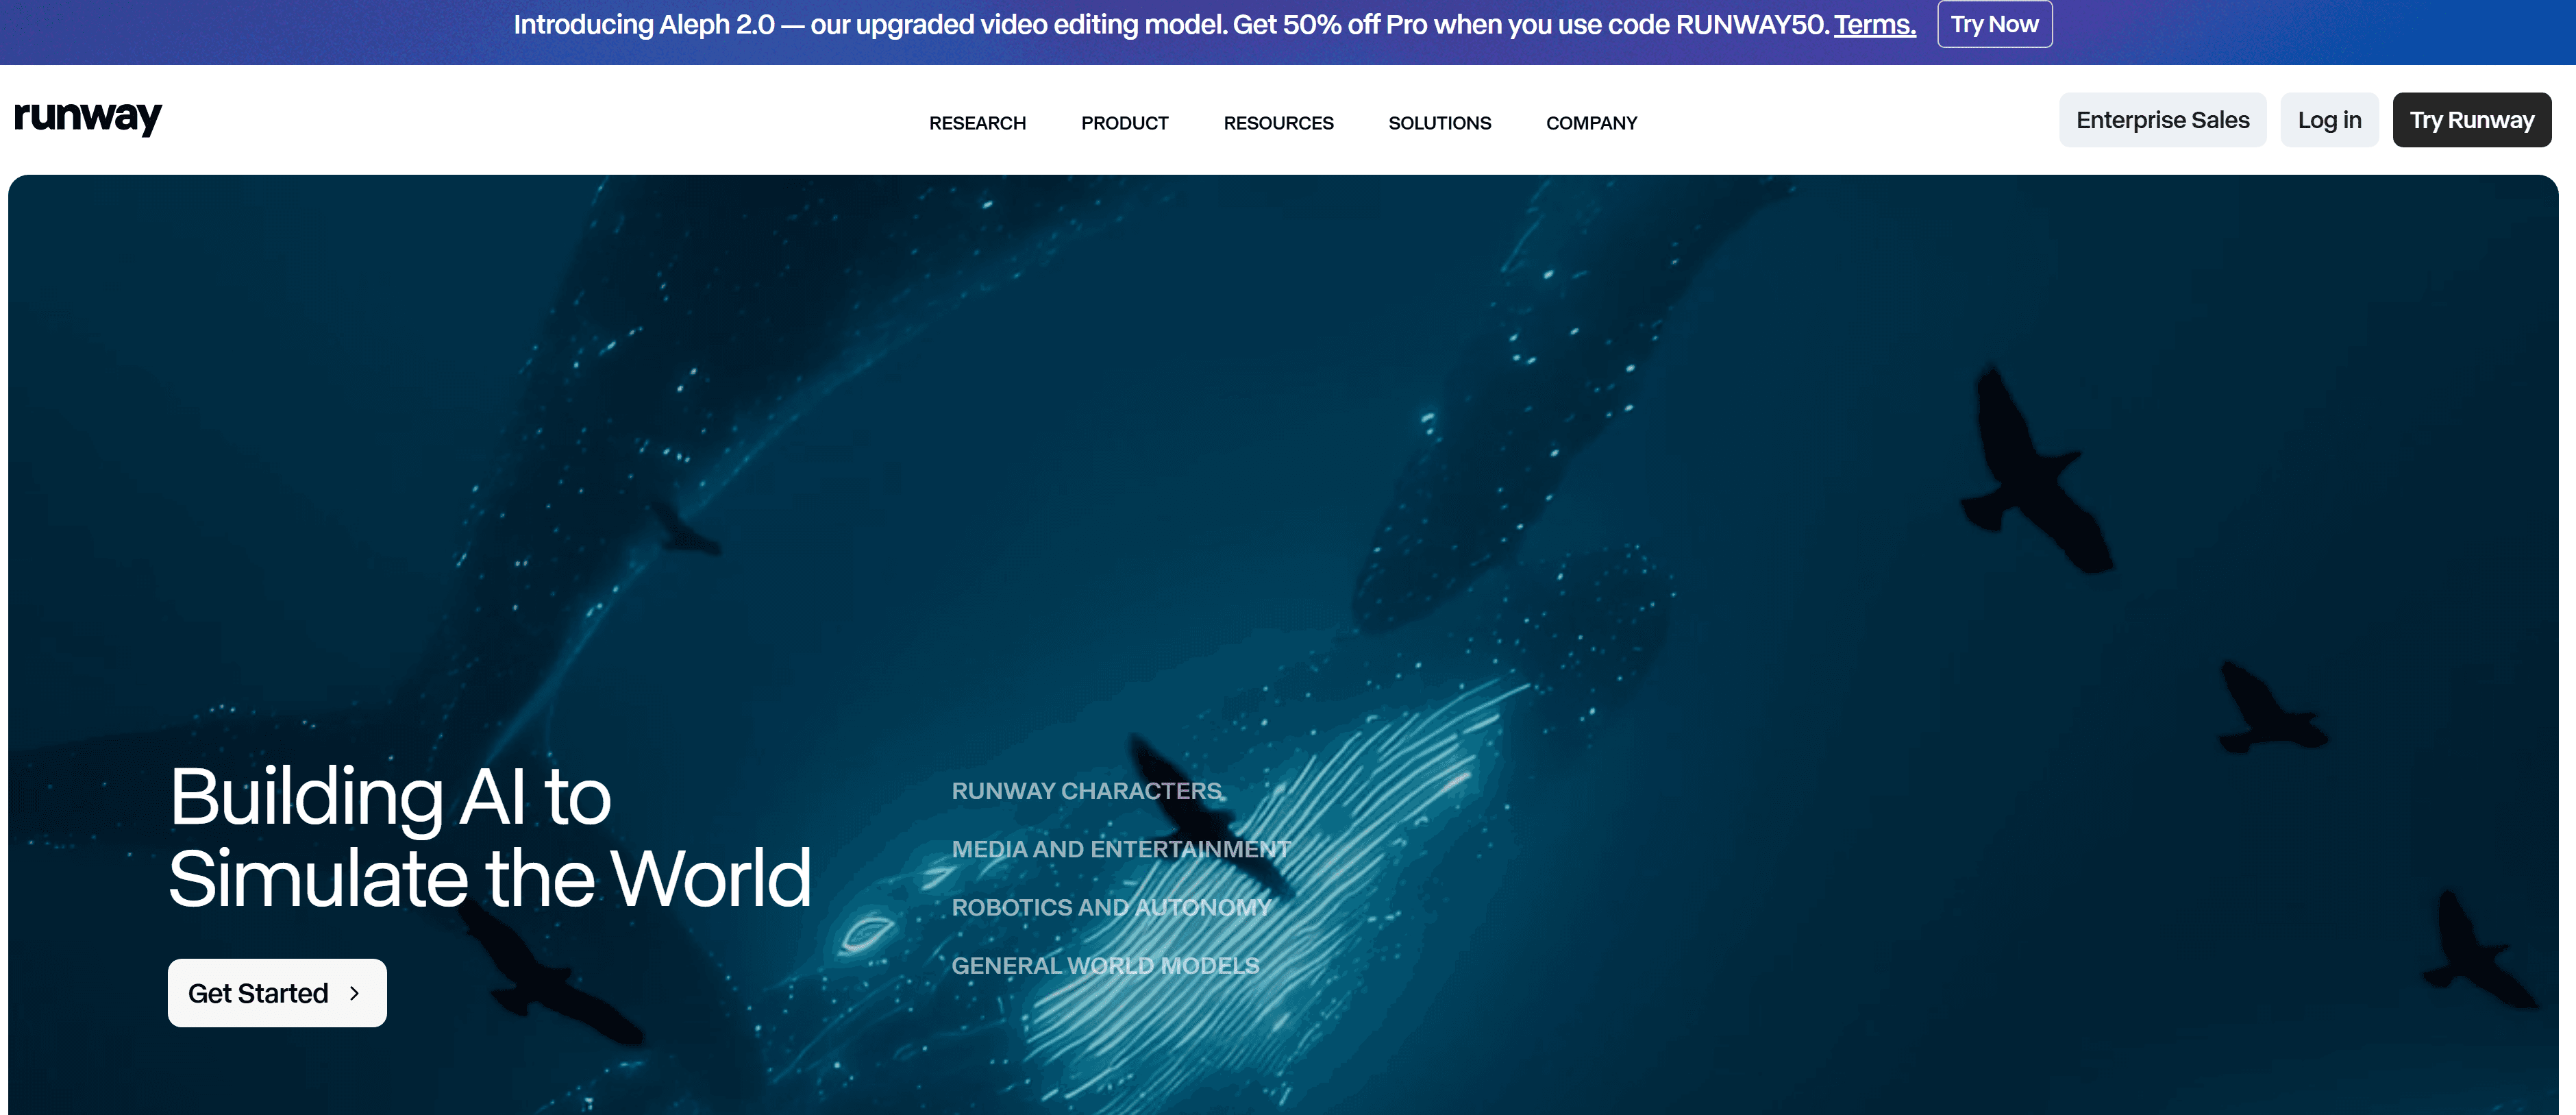
Task: Open the Company menu
Action: pyautogui.click(x=1591, y=123)
